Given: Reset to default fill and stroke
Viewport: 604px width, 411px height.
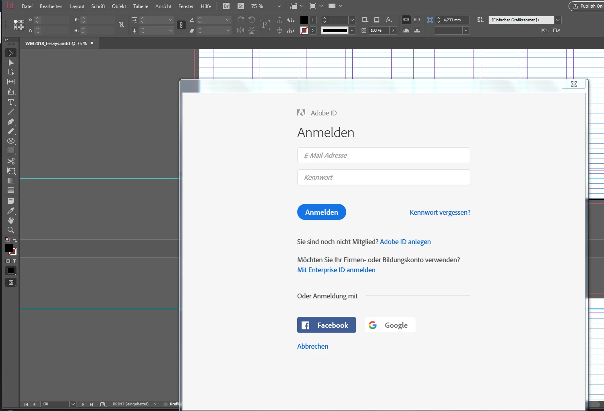Looking at the screenshot, I should 7,239.
